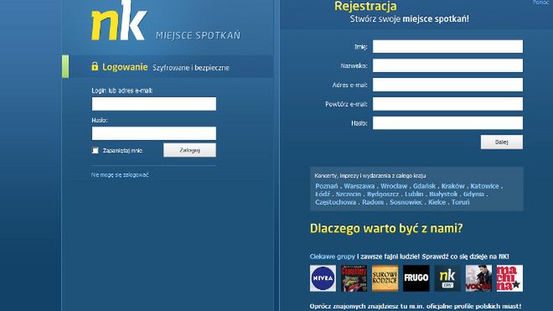Click the Dlaczego warto być z nami? heading

pos(386,228)
